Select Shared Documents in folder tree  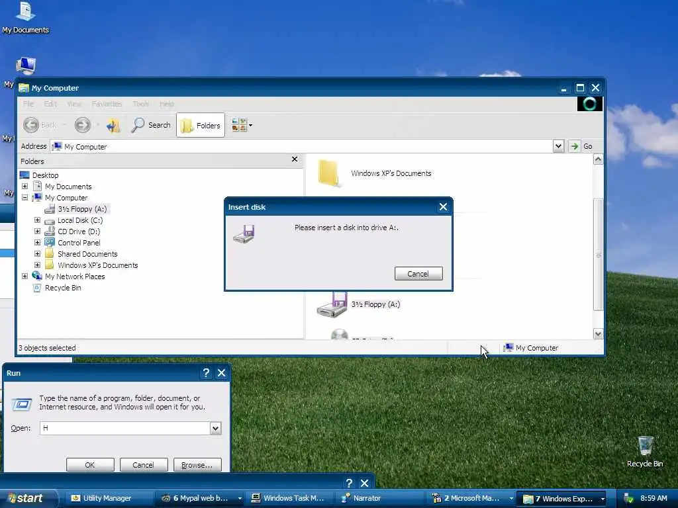88,253
